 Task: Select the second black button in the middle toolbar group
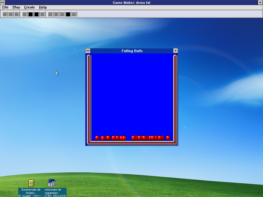(36, 14)
